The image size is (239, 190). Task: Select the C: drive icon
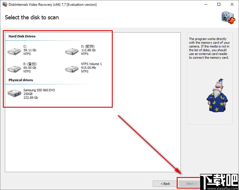14,52
